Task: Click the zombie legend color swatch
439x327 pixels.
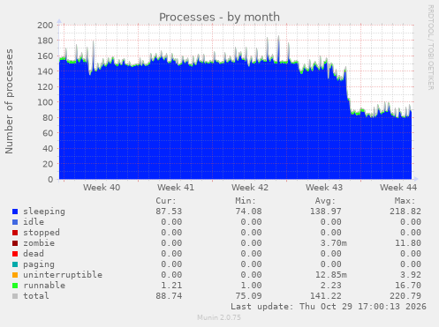Action: tap(15, 243)
